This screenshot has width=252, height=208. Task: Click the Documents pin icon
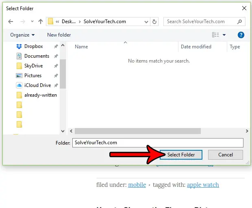[x=56, y=56]
